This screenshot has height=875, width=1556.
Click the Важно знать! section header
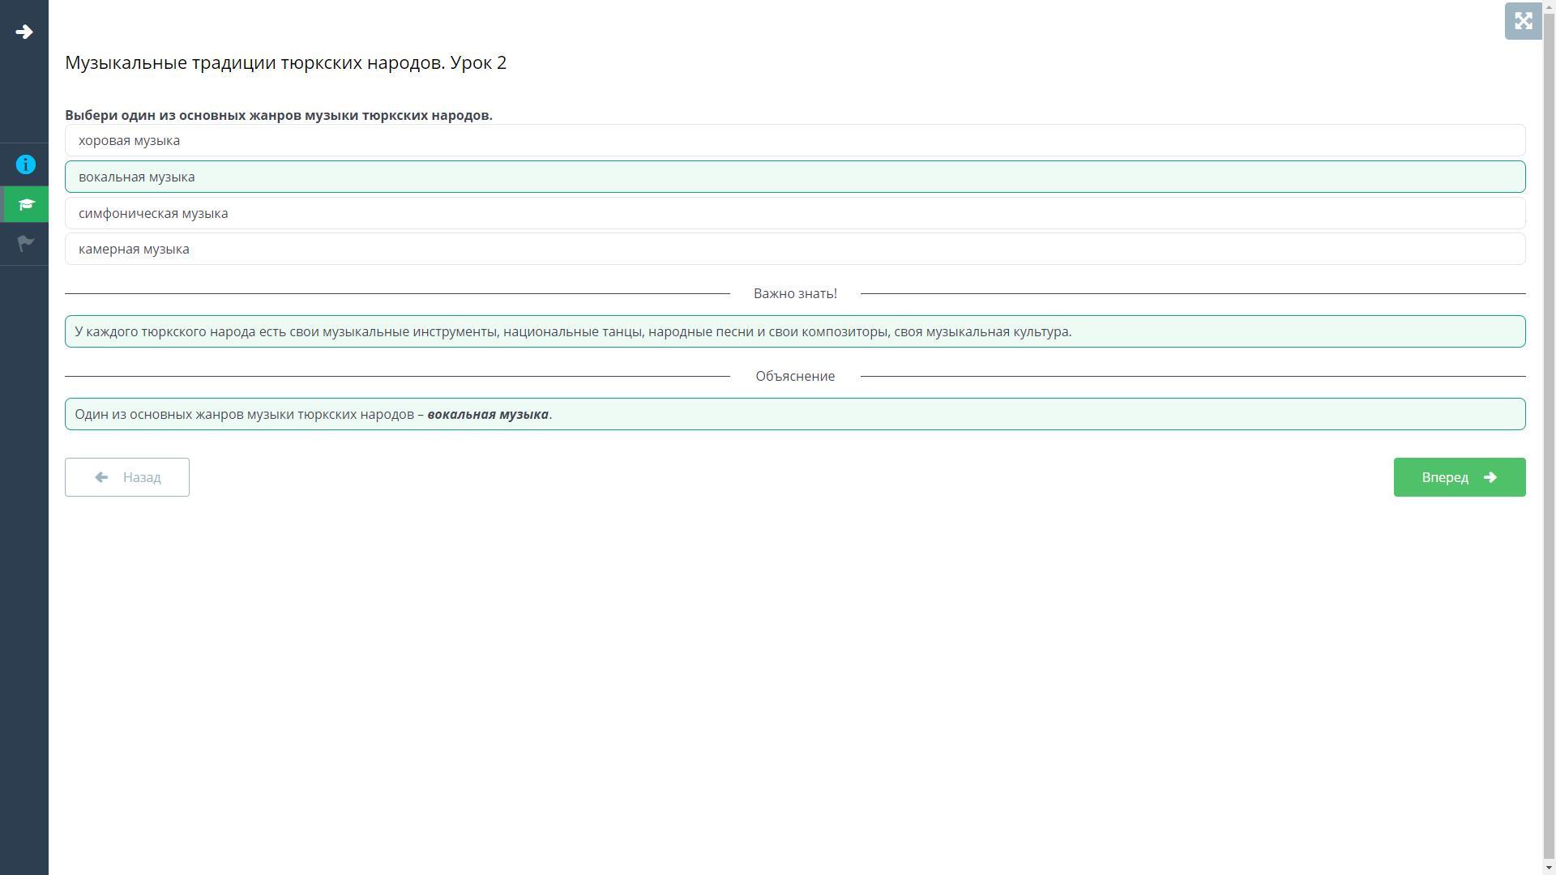coord(794,293)
